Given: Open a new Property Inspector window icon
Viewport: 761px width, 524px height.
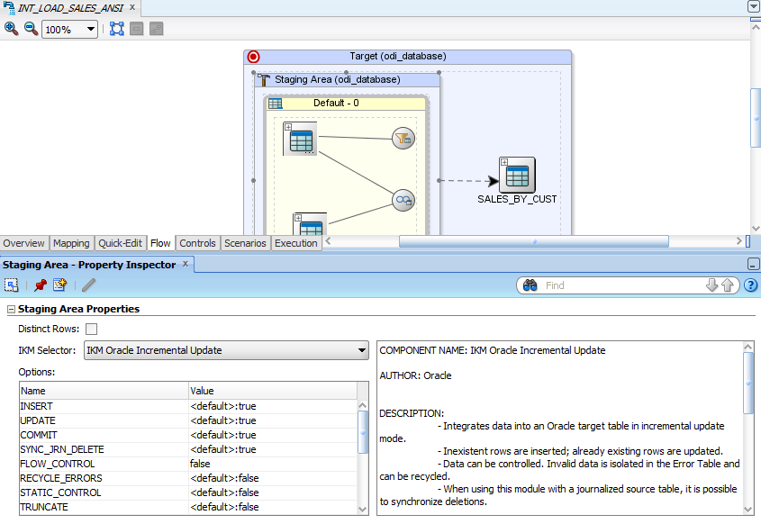Looking at the screenshot, I should (x=59, y=285).
